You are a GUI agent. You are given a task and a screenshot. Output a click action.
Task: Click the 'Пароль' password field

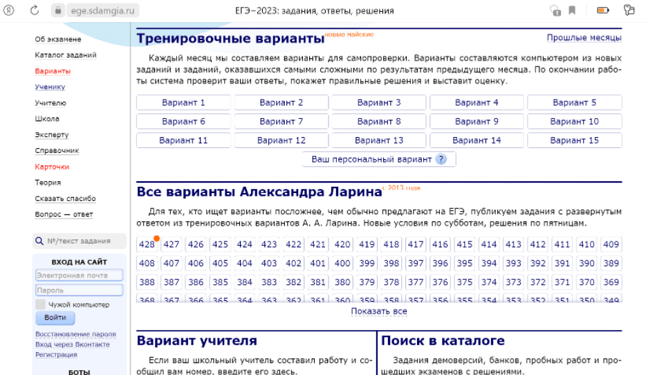(79, 291)
